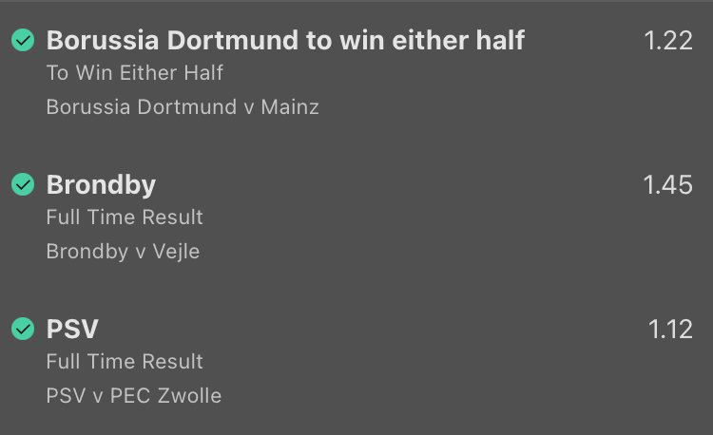The height and width of the screenshot is (435, 713).
Task: Click the 1.12 odds value
Action: pyautogui.click(x=670, y=330)
